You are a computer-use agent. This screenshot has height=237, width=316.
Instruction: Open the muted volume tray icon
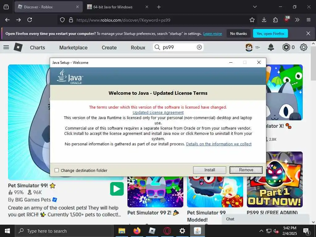pyautogui.click(x=276, y=231)
